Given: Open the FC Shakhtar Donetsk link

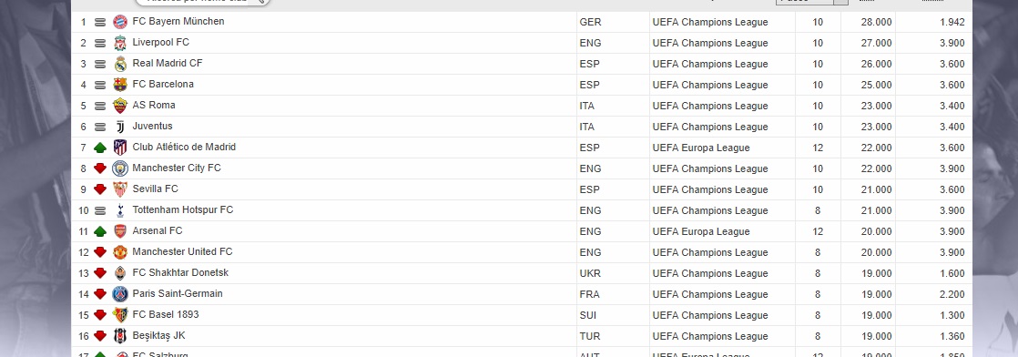Looking at the screenshot, I should (x=180, y=272).
